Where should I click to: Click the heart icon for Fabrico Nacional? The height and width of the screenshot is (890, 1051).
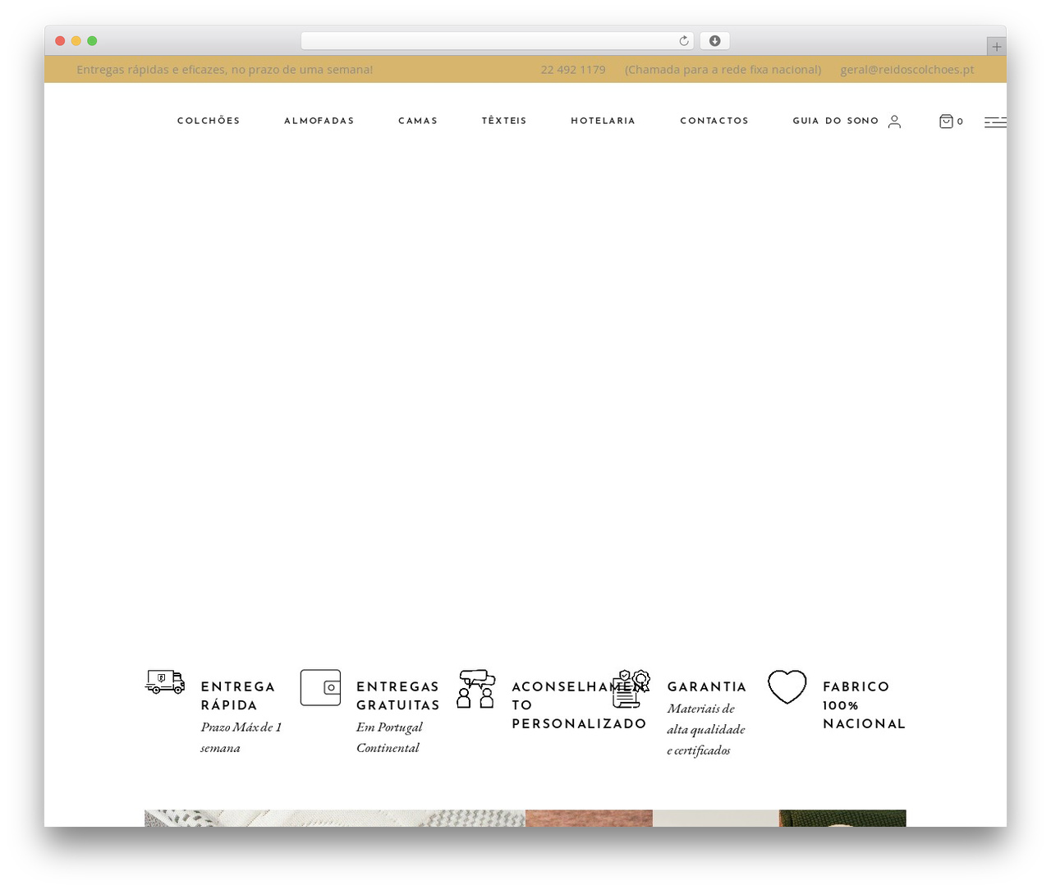(787, 687)
